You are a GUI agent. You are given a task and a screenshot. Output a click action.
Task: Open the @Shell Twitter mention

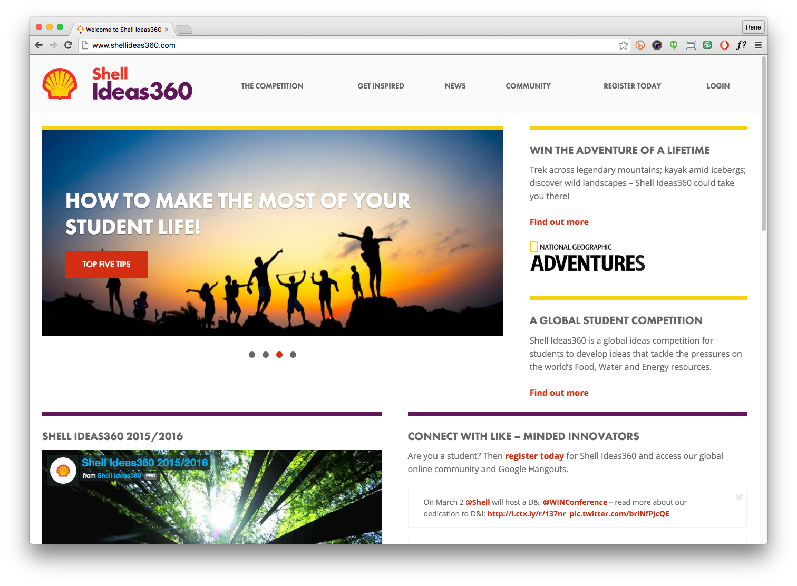[478, 502]
